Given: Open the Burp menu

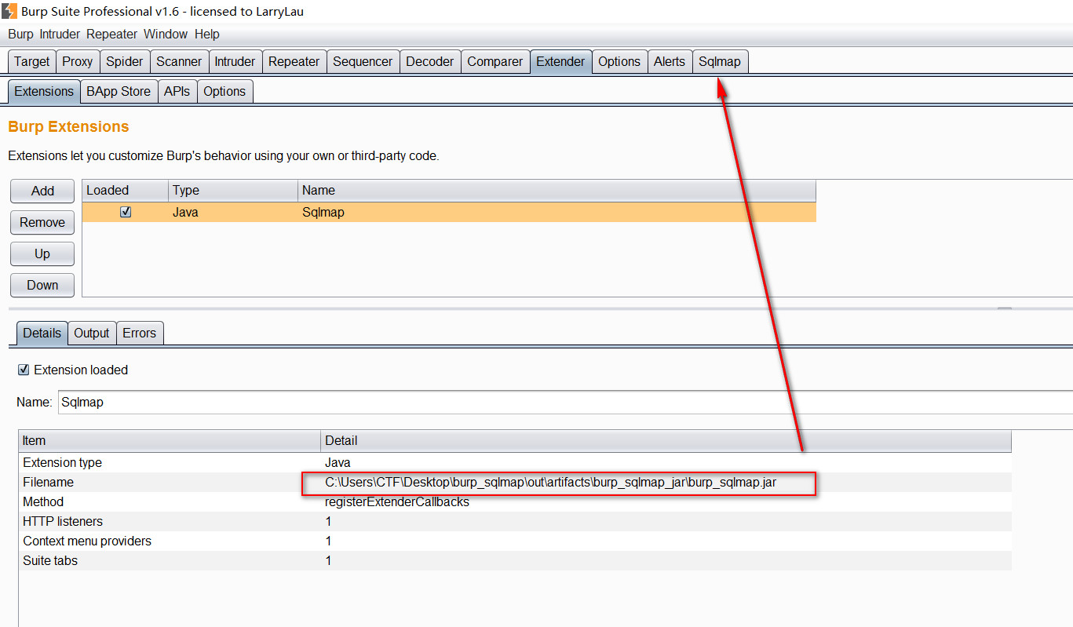Looking at the screenshot, I should (20, 34).
